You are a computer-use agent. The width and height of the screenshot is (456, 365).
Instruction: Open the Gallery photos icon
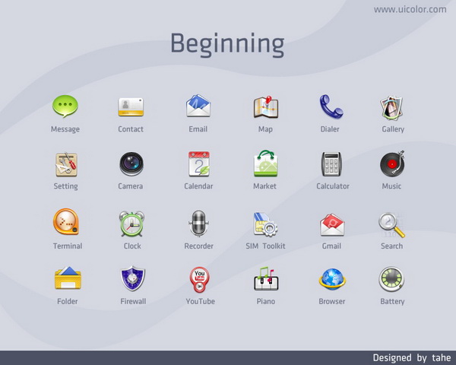tap(392, 107)
